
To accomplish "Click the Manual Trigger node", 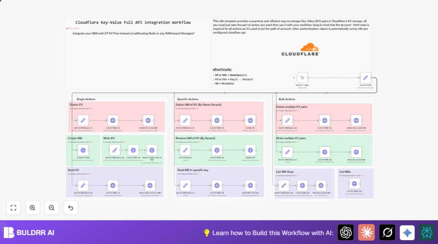I will tap(302, 78).
